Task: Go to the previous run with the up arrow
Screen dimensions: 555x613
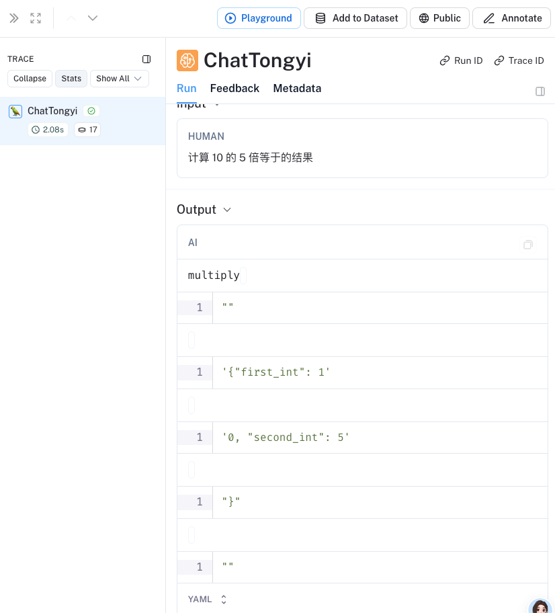Action: click(71, 18)
